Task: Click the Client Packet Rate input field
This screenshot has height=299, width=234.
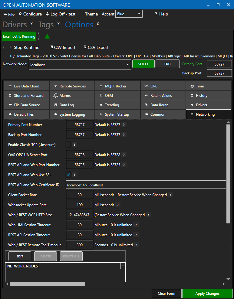Action: point(80,195)
